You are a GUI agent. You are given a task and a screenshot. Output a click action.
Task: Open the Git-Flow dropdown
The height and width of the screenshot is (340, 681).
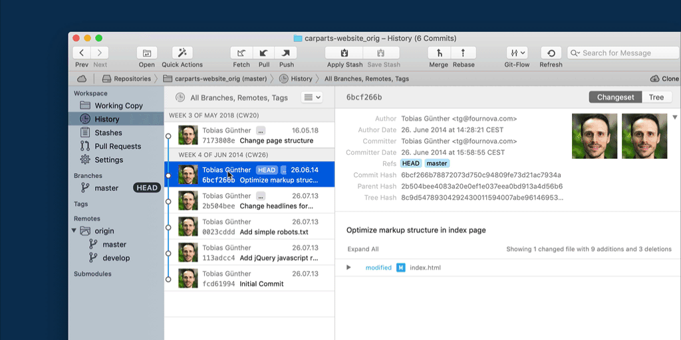[516, 53]
